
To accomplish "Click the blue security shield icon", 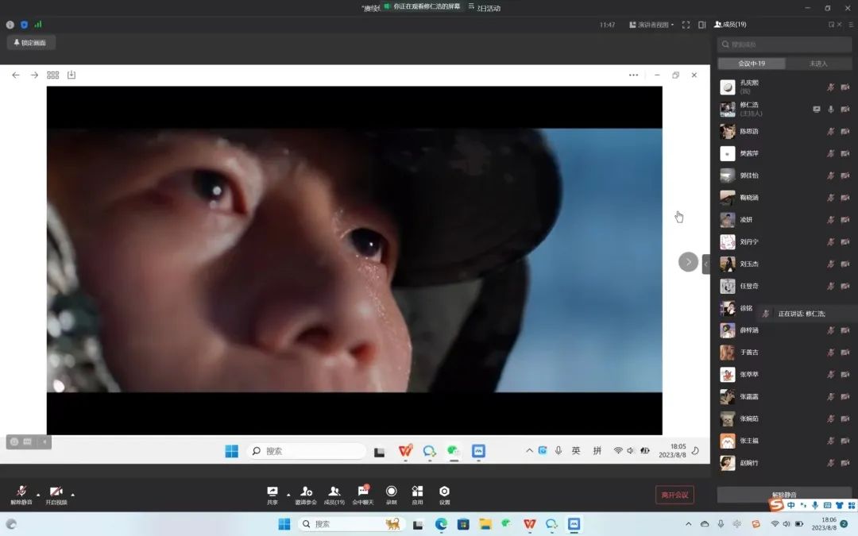I will 24,25.
